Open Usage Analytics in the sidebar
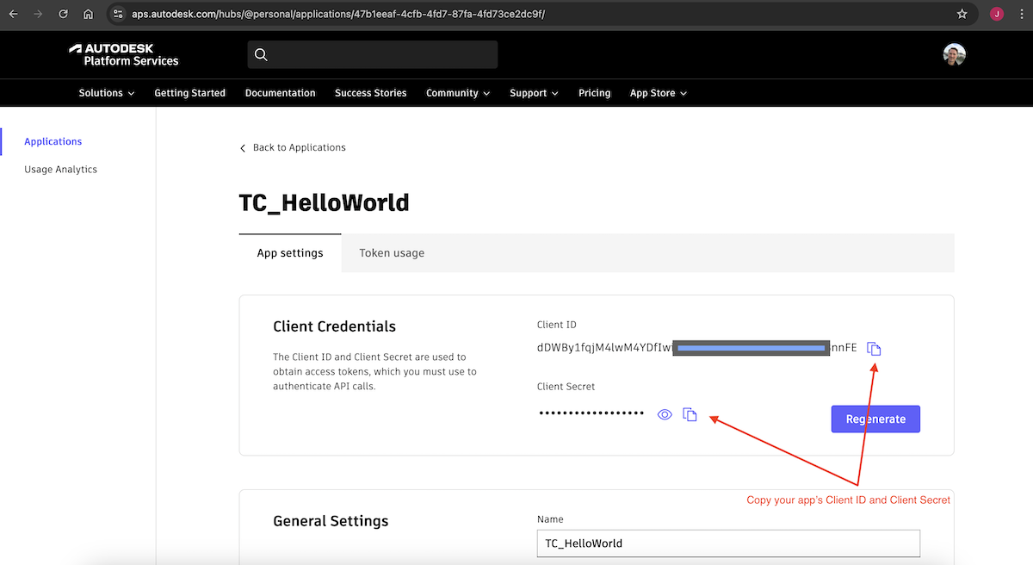 (60, 169)
